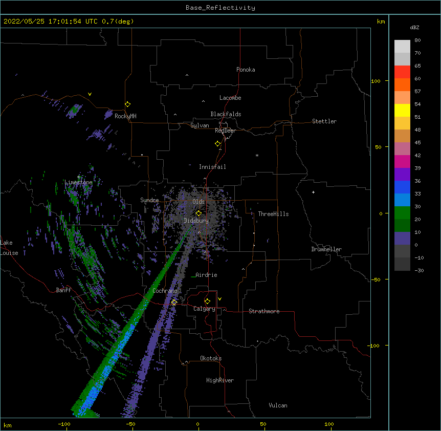Click the RedDeer city label
The image size is (441, 431).
pyautogui.click(x=225, y=131)
